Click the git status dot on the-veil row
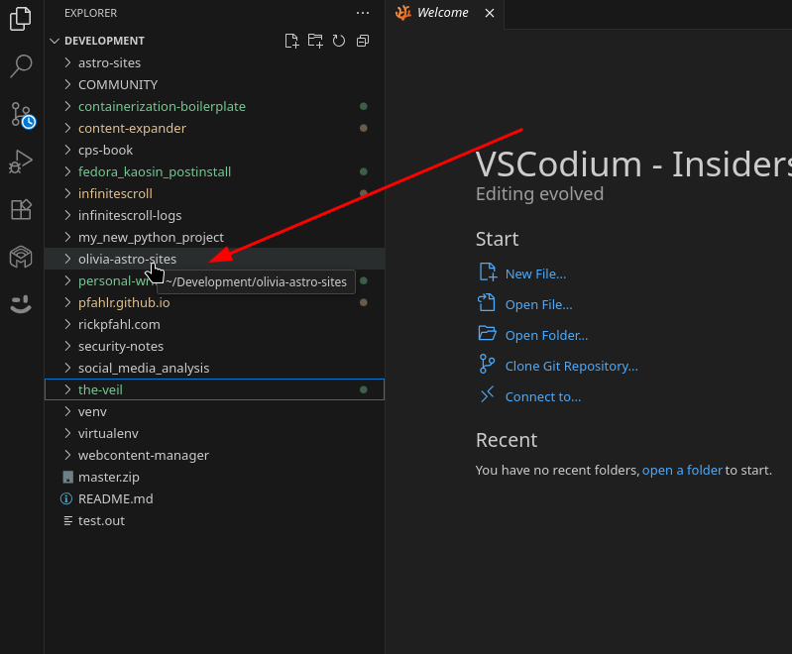The width and height of the screenshot is (792, 654). pyautogui.click(x=363, y=389)
